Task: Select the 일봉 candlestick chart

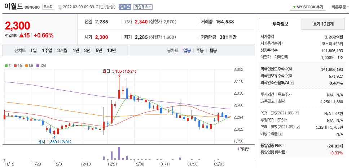Action: point(187,50)
